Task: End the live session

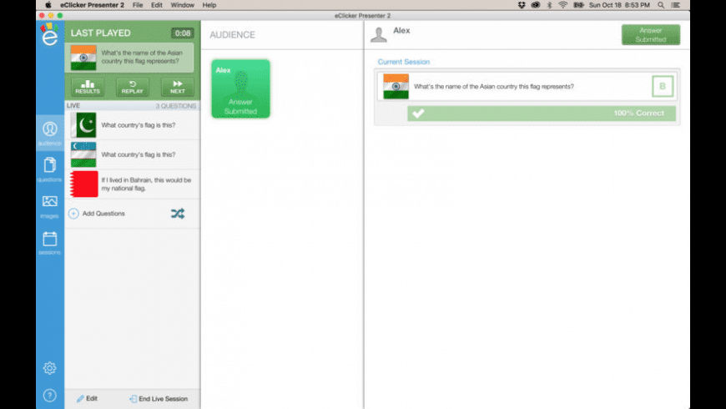Action: pyautogui.click(x=159, y=399)
